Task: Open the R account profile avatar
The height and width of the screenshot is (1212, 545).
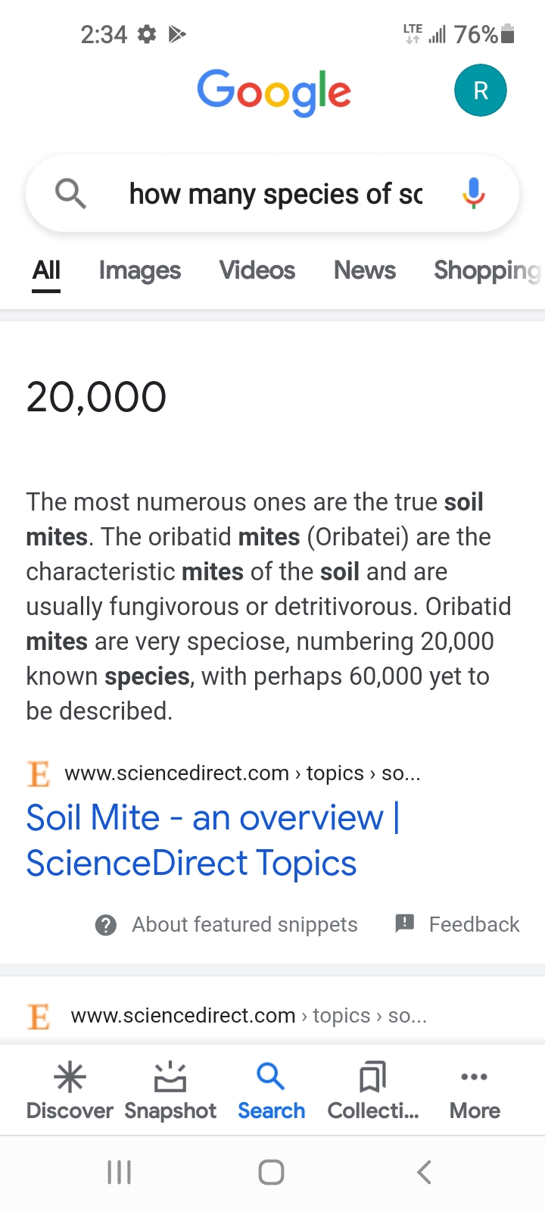Action: coord(481,91)
